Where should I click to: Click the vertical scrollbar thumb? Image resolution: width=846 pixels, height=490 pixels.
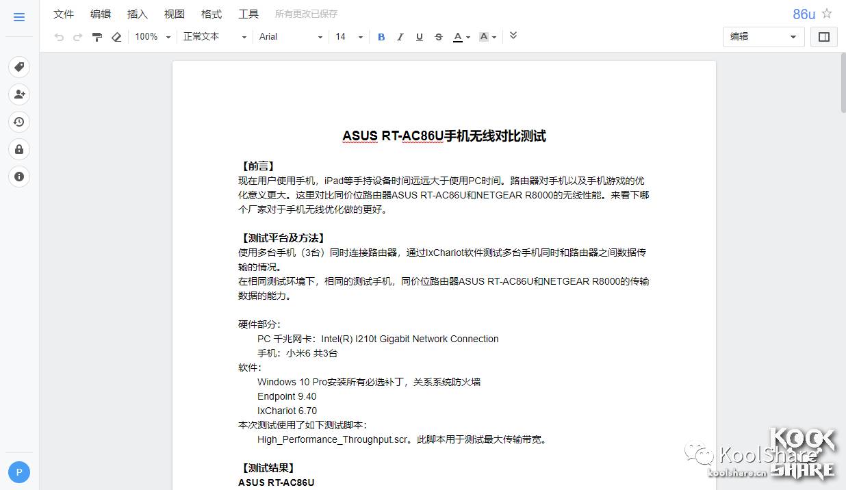coord(843,82)
